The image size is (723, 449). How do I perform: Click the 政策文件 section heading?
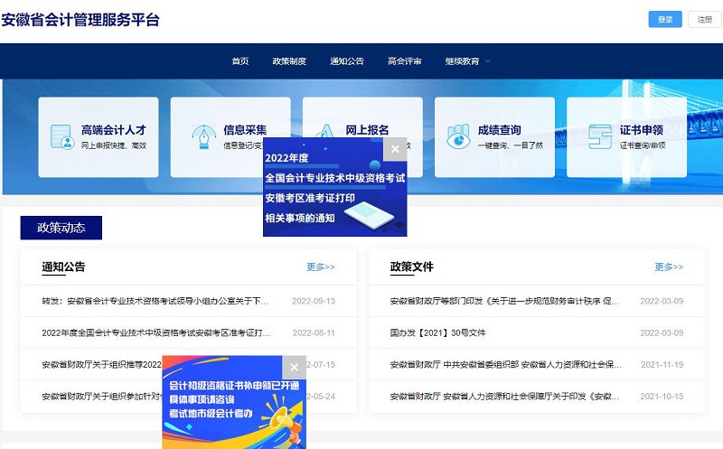tap(412, 267)
